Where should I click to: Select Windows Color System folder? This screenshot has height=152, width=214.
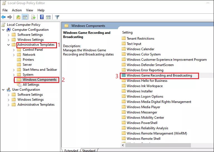[x=143, y=54]
